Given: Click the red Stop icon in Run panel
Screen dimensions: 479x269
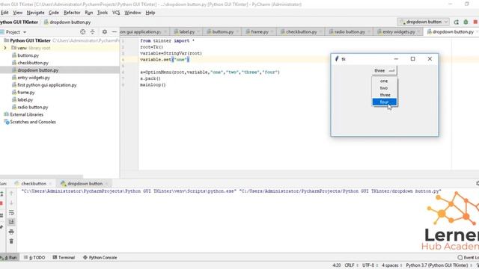Looking at the screenshot, I should coord(1,203).
